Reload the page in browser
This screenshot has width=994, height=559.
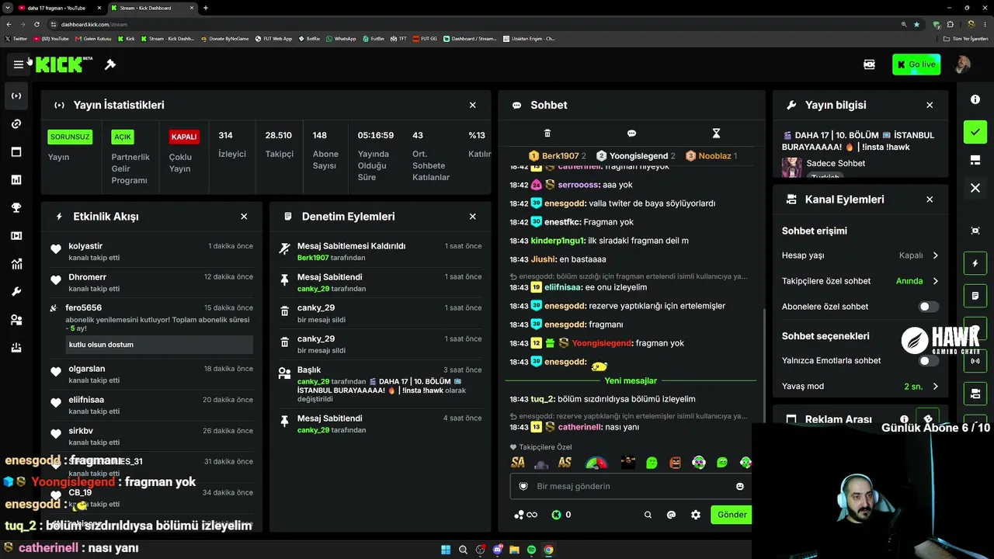(x=36, y=24)
